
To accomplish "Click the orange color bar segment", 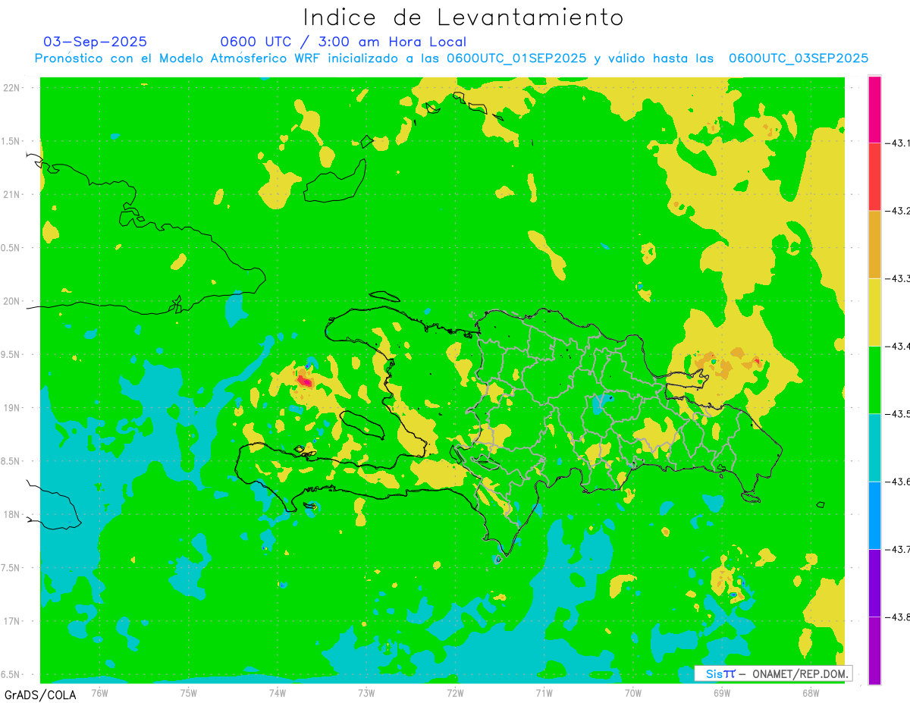I will tap(874, 244).
